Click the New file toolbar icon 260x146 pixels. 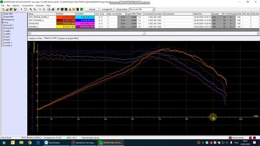click(3, 9)
